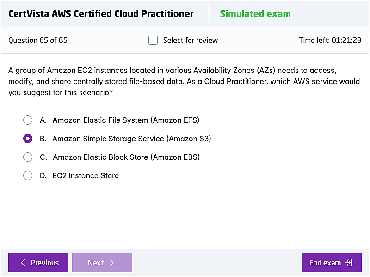Viewport: 370px width, 277px height.
Task: Click CertVista AWS Certified Cloud Practitioner title
Action: click(101, 14)
